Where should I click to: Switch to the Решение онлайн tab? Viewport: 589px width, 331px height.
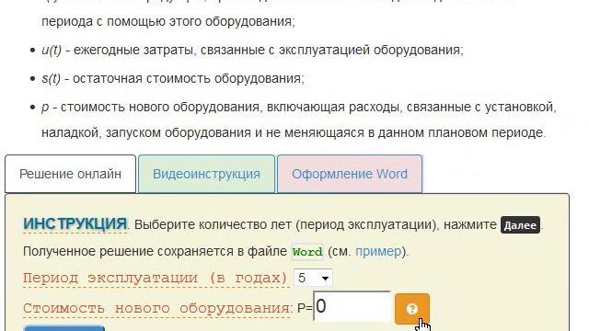(x=70, y=174)
